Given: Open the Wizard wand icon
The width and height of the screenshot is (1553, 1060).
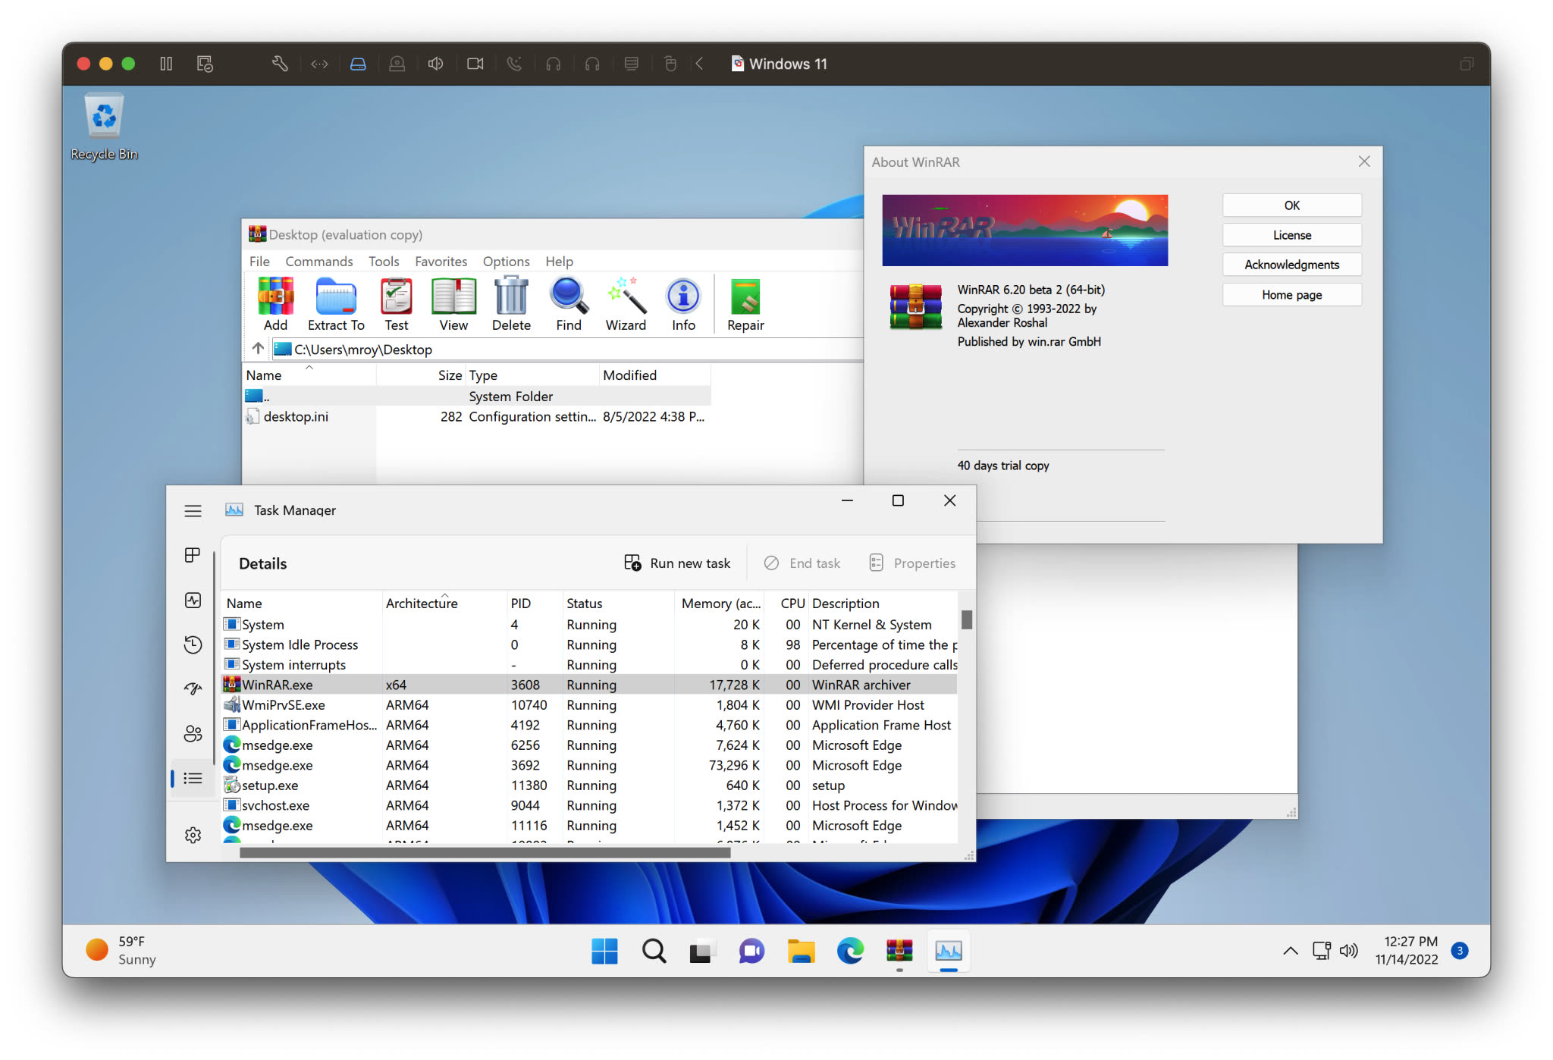Looking at the screenshot, I should (626, 304).
